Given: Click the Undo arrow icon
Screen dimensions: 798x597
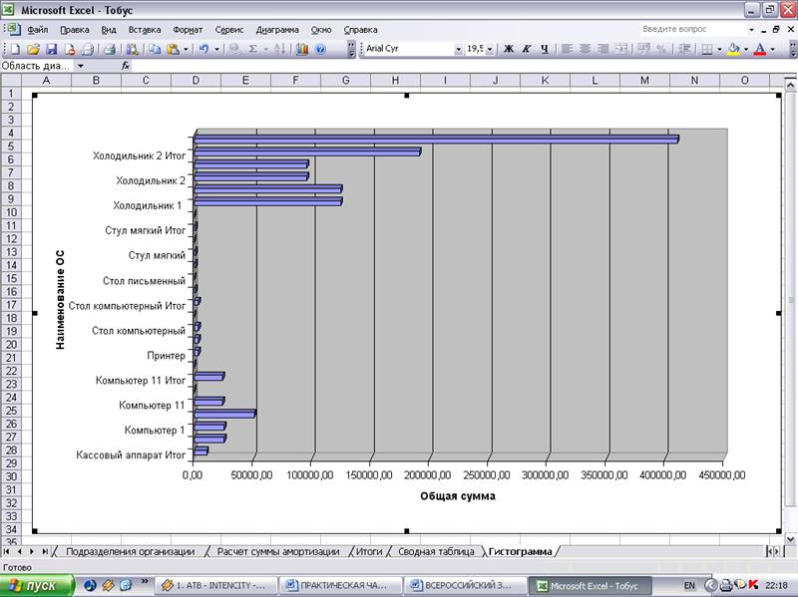Looking at the screenshot, I should coord(203,48).
